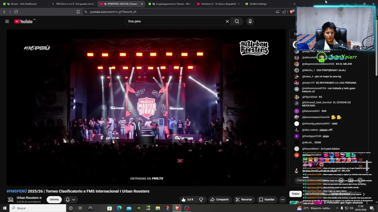
Task: Like the video (5,6 K)
Action: coord(188,199)
